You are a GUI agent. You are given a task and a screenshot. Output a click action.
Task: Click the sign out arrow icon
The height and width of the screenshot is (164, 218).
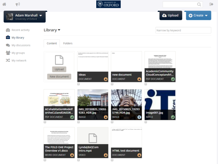click(x=212, y=4)
